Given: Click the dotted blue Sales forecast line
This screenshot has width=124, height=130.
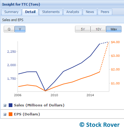Looking at the screenshot, I should 104,43.
